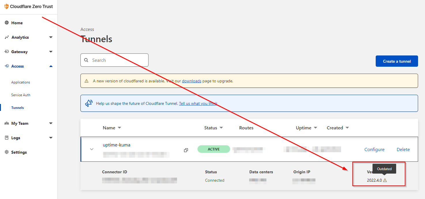Sort by Created column arrow
This screenshot has height=199, width=425.
coord(347,128)
